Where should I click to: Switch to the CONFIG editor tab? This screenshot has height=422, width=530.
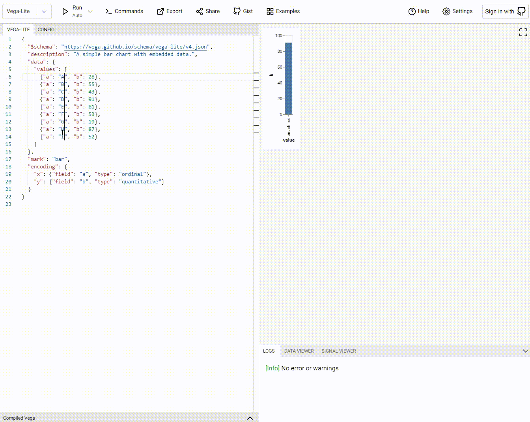(46, 30)
